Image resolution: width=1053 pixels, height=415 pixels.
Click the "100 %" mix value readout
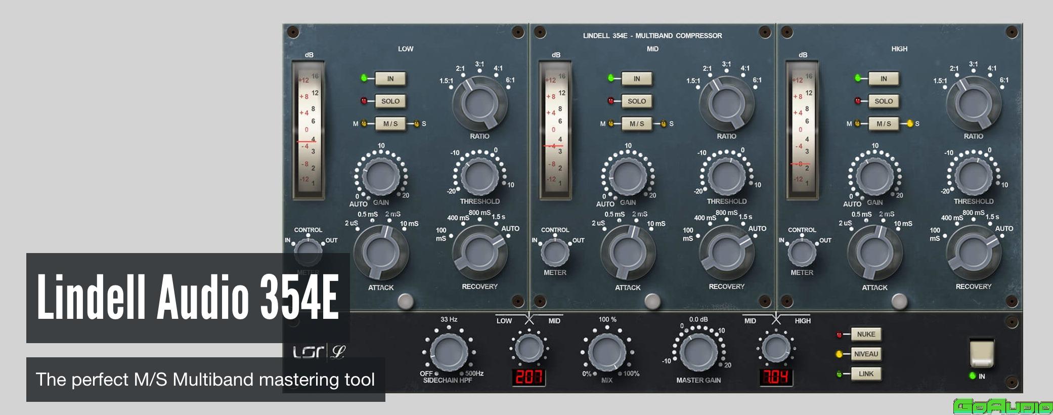coord(607,319)
